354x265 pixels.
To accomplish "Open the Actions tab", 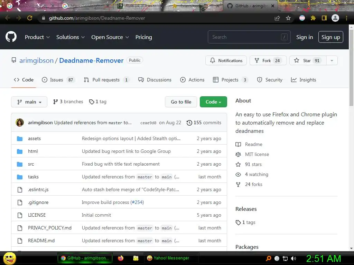I will tap(192, 80).
